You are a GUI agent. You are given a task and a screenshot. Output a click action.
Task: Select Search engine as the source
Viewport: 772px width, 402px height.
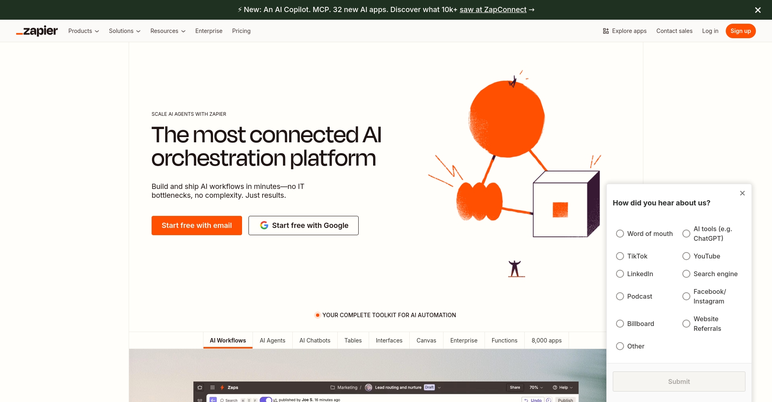(686, 274)
